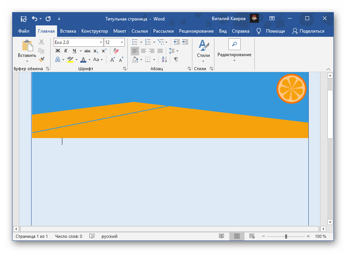This screenshot has height=253, width=346.
Task: Toggle italic formatting (К)
Action: (x=66, y=51)
